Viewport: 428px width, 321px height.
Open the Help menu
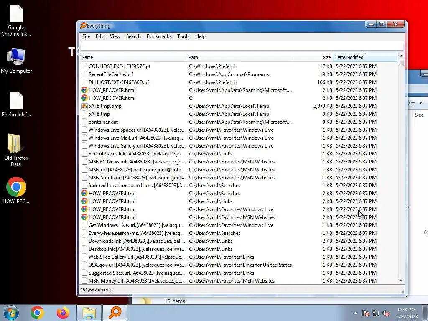200,36
